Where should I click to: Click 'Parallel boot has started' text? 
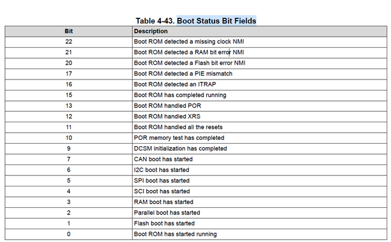coord(167,213)
